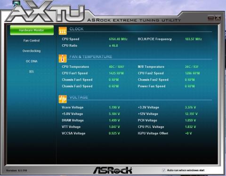226x176 pixels.
Task: Click the Voltage waveform icon
Action: click(x=63, y=99)
